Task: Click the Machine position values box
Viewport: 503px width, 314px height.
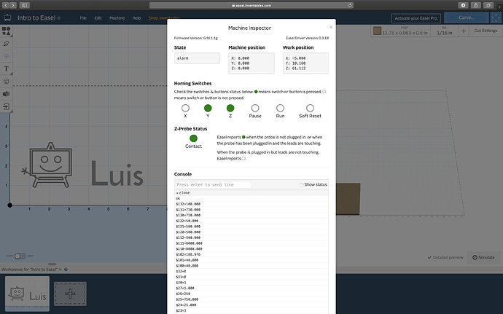Action: 251,63
